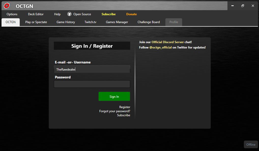Click the 'E-mail -or- Username' label
This screenshot has width=259, height=151.
[73, 62]
